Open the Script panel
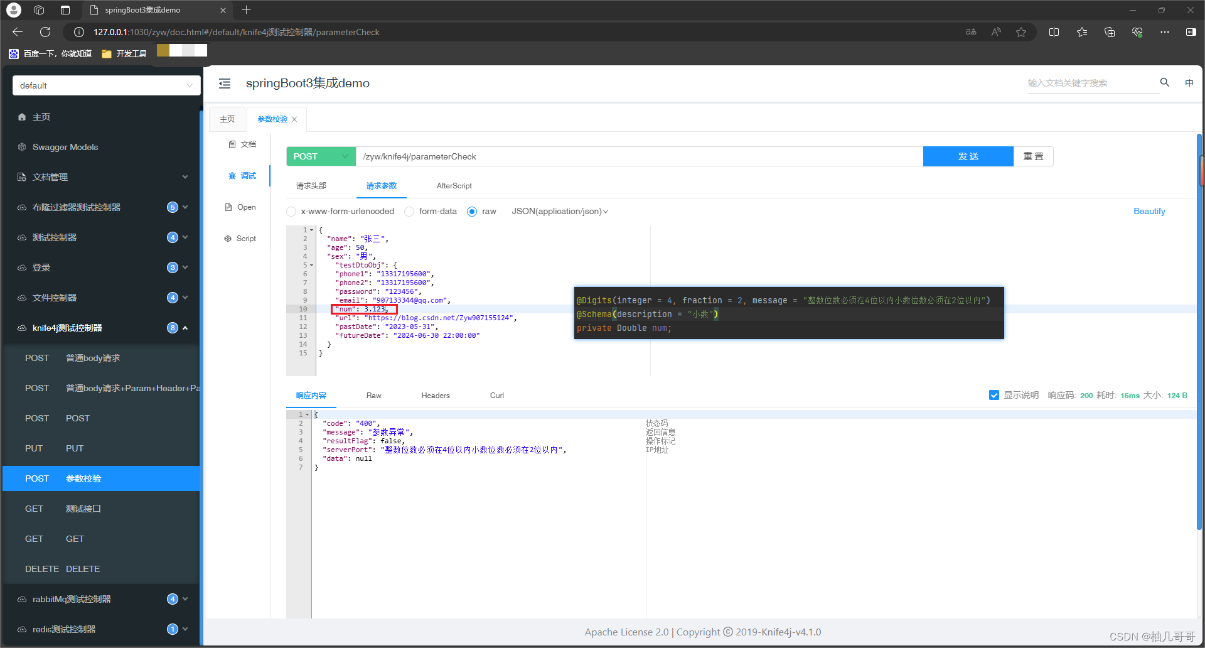Image resolution: width=1205 pixels, height=648 pixels. pyautogui.click(x=240, y=239)
